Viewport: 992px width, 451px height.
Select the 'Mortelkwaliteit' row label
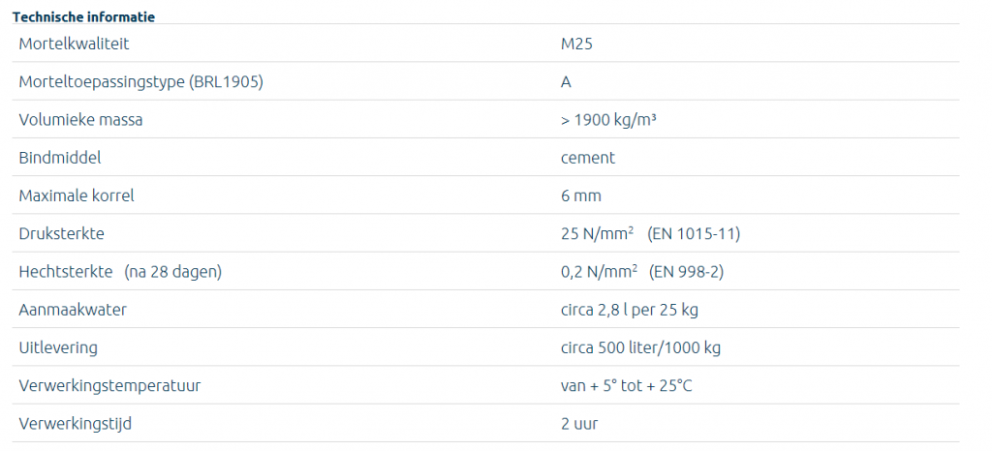pos(74,44)
